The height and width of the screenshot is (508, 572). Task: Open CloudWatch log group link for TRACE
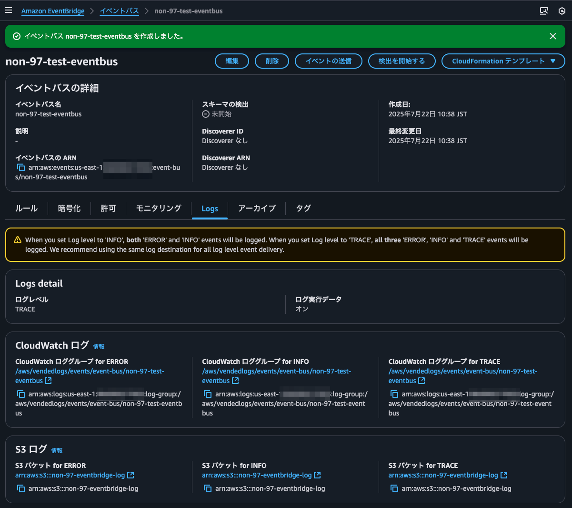(x=463, y=376)
